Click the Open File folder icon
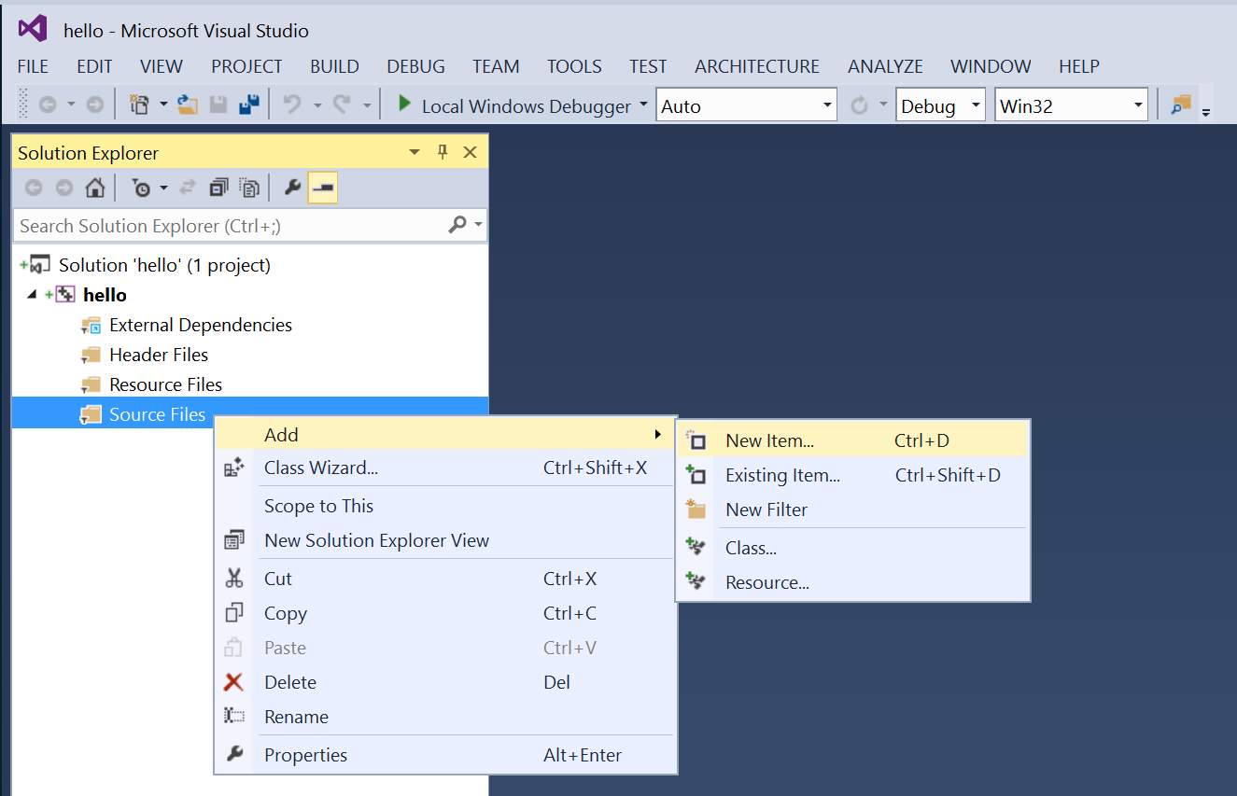Screen dimensions: 1237x796 point(188,105)
